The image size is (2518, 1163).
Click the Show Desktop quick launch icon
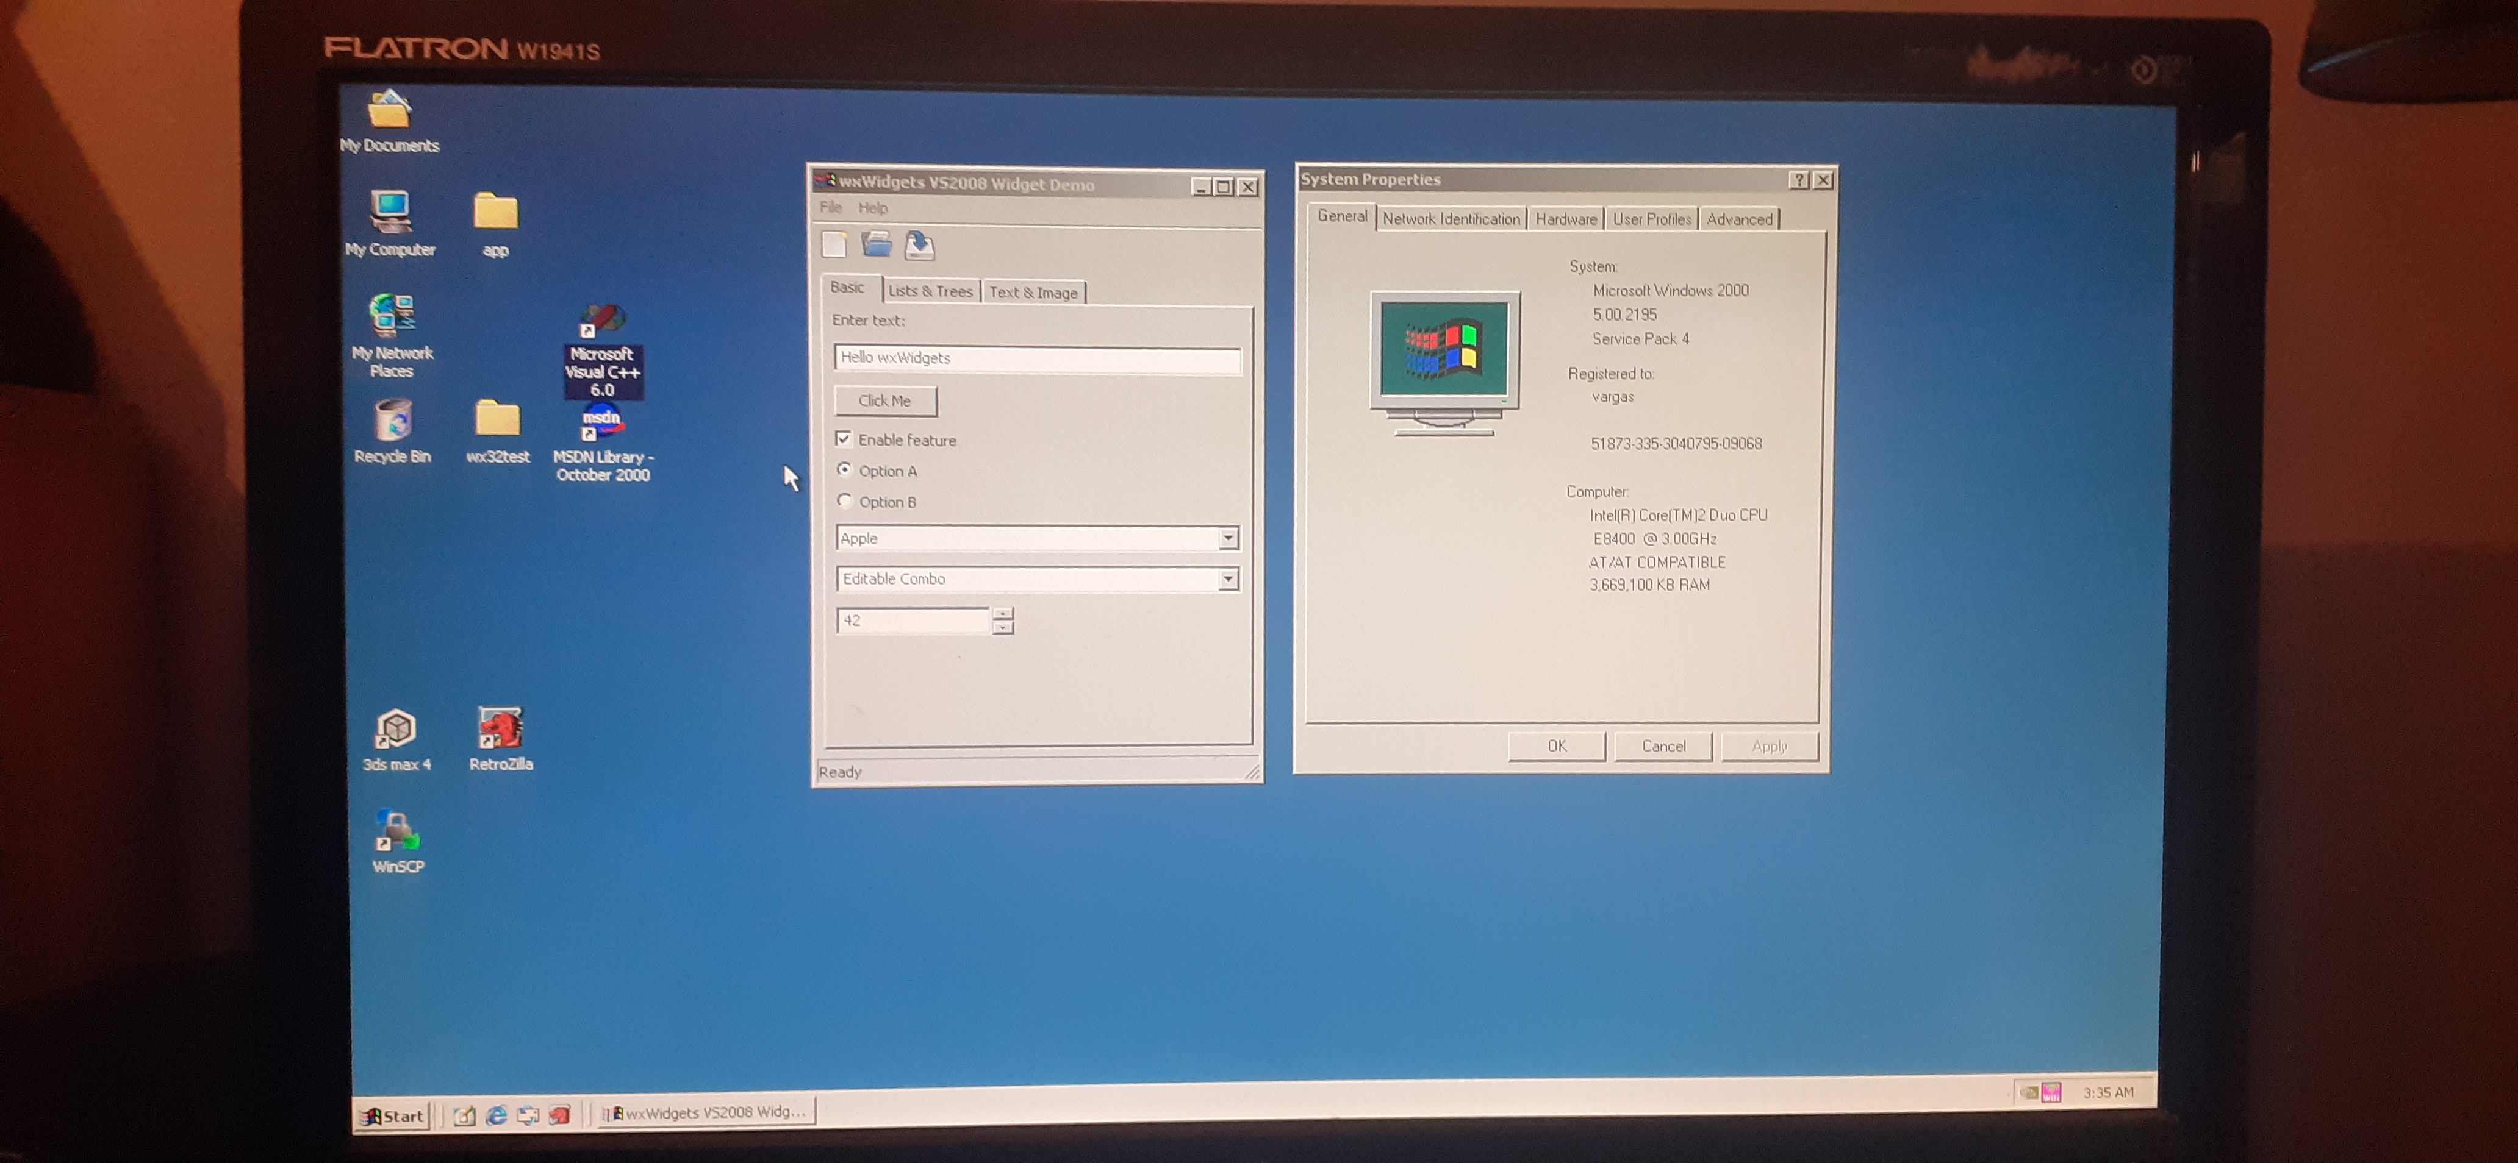(x=464, y=1115)
